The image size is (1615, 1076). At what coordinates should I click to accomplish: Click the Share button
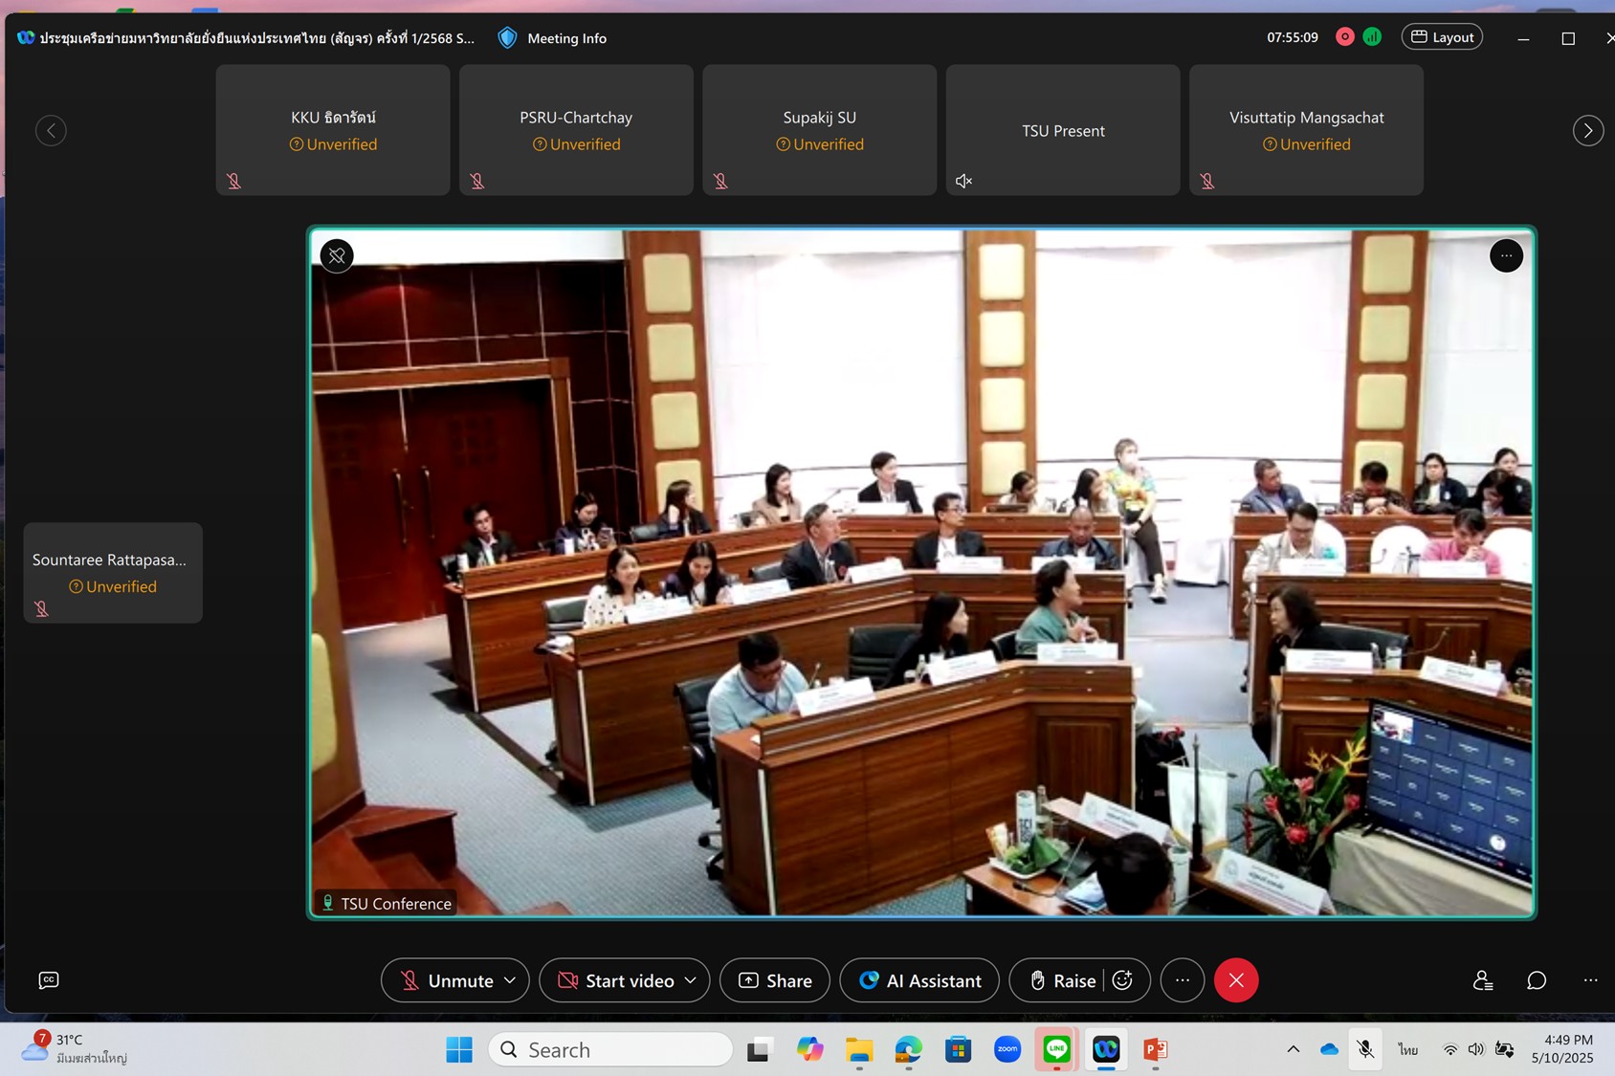pyautogui.click(x=775, y=980)
